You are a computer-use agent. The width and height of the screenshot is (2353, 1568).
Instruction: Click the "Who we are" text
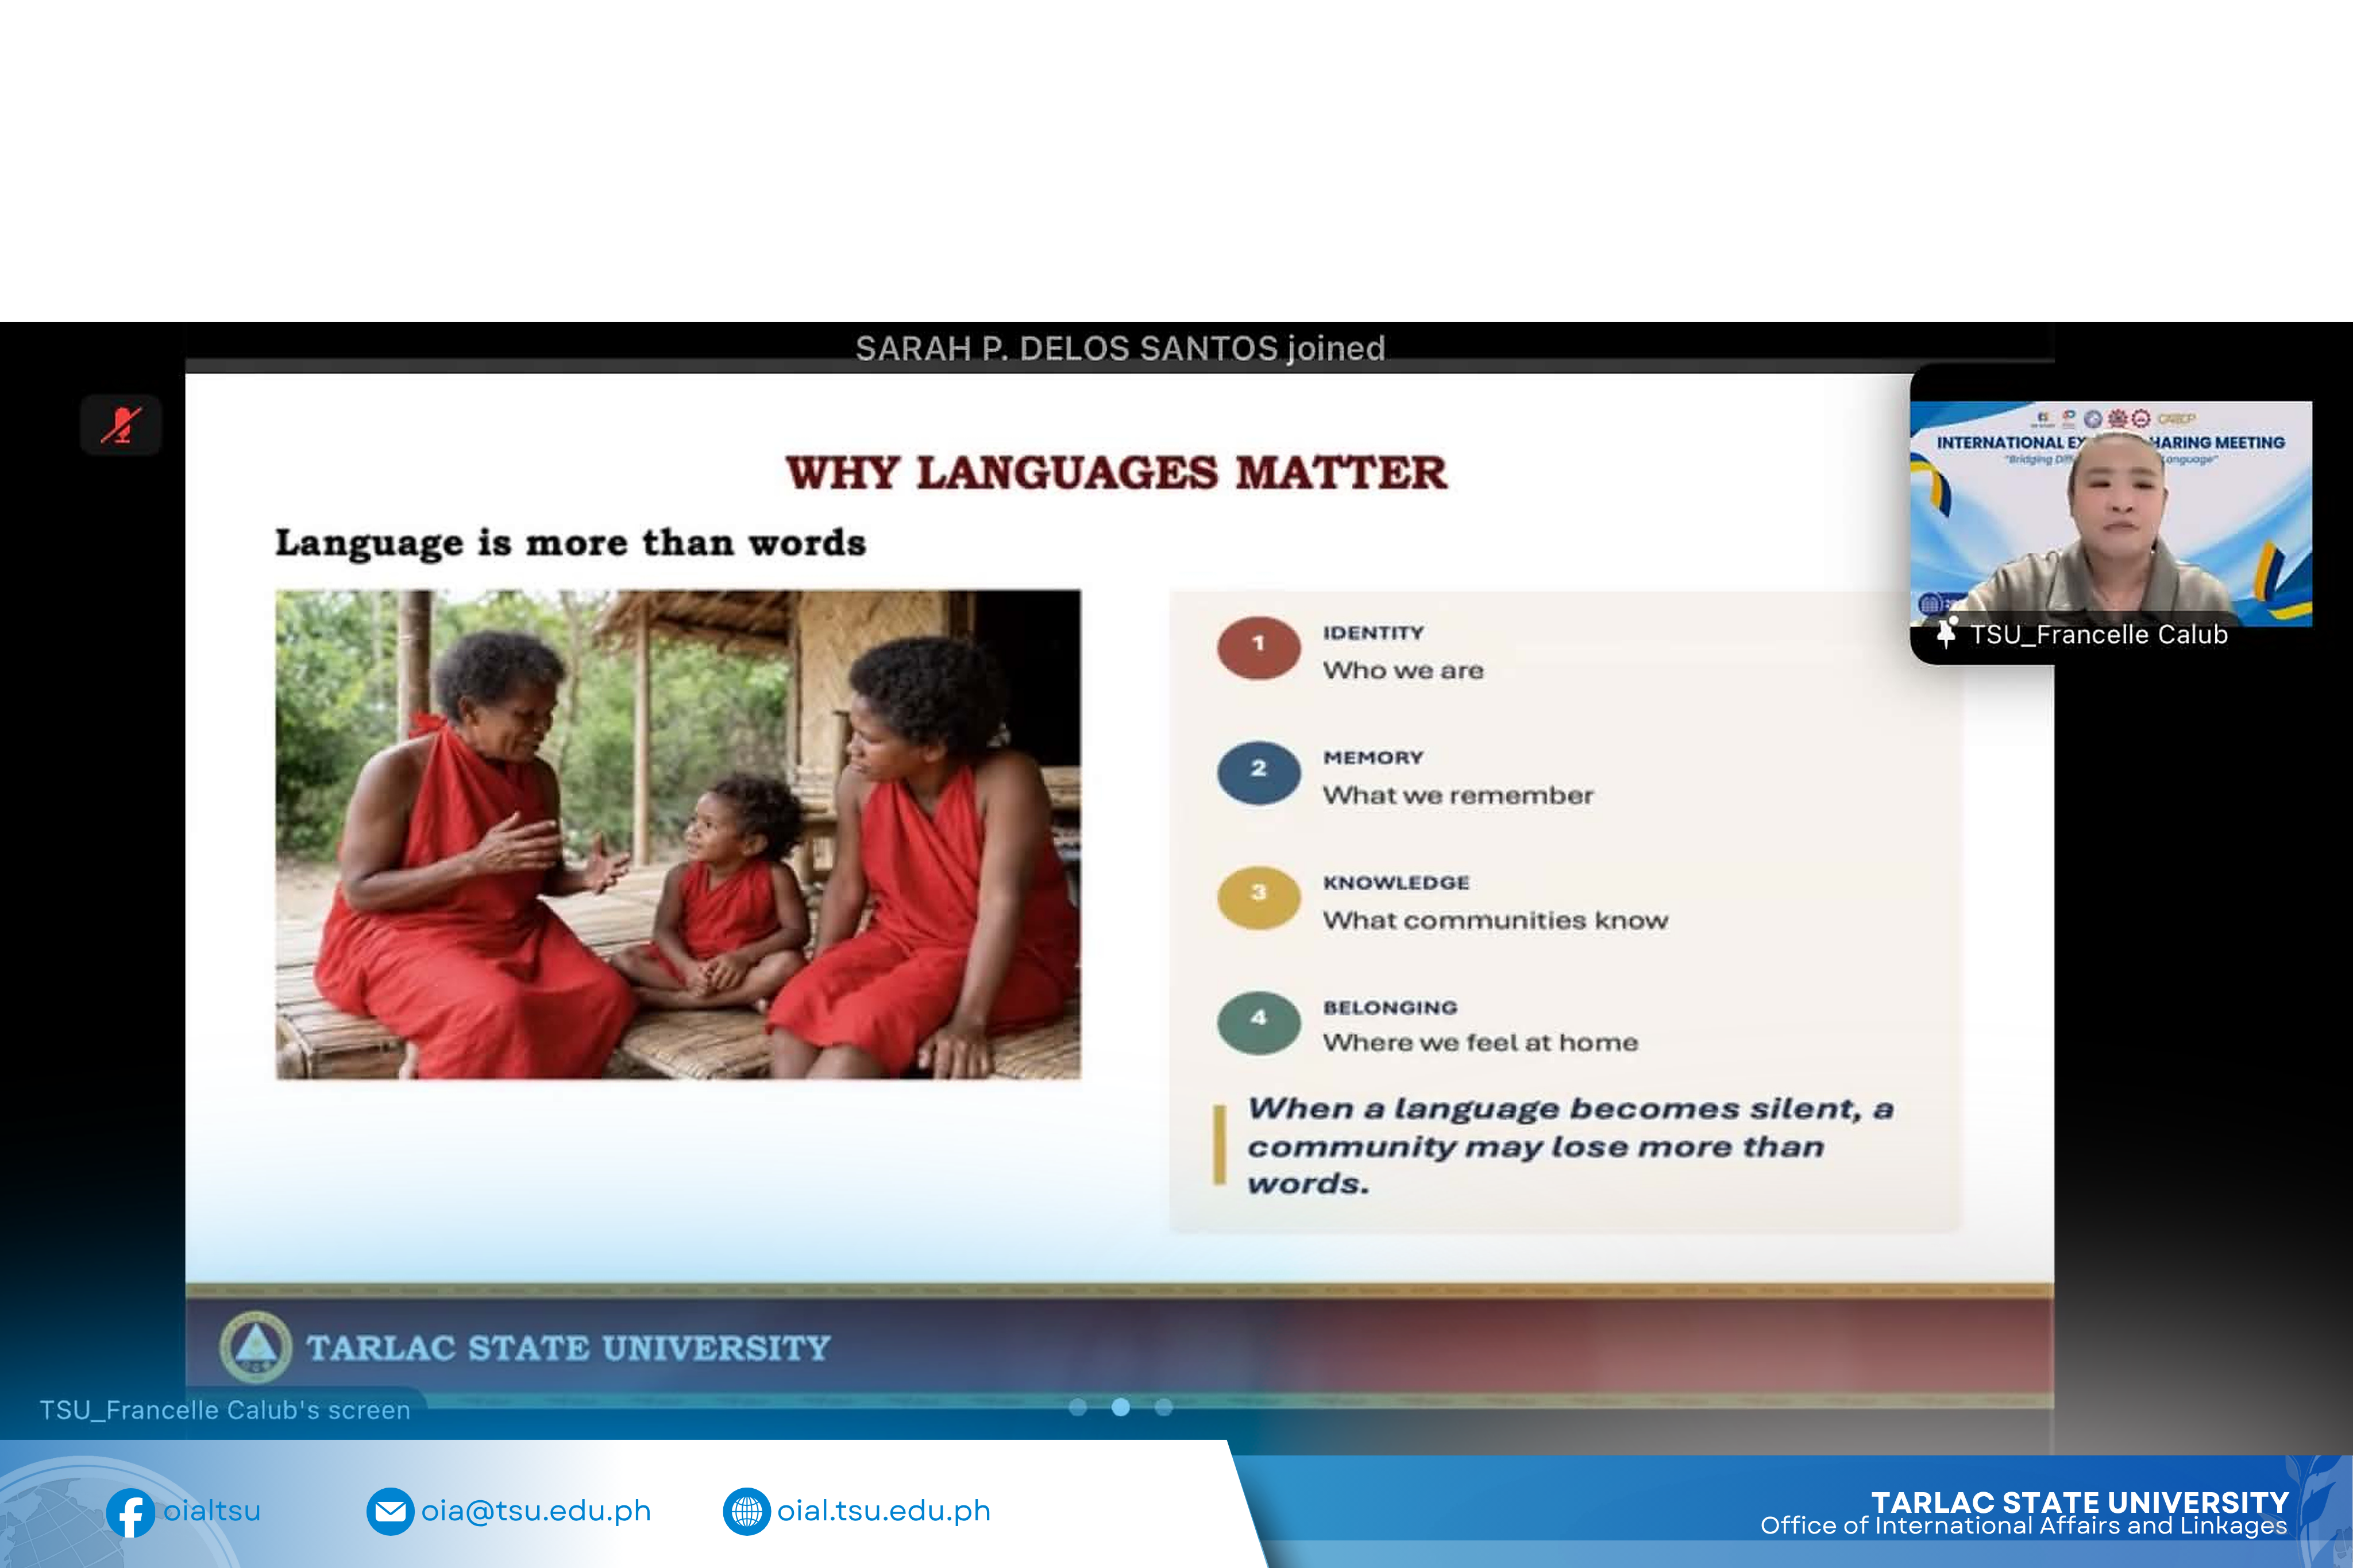(1404, 670)
